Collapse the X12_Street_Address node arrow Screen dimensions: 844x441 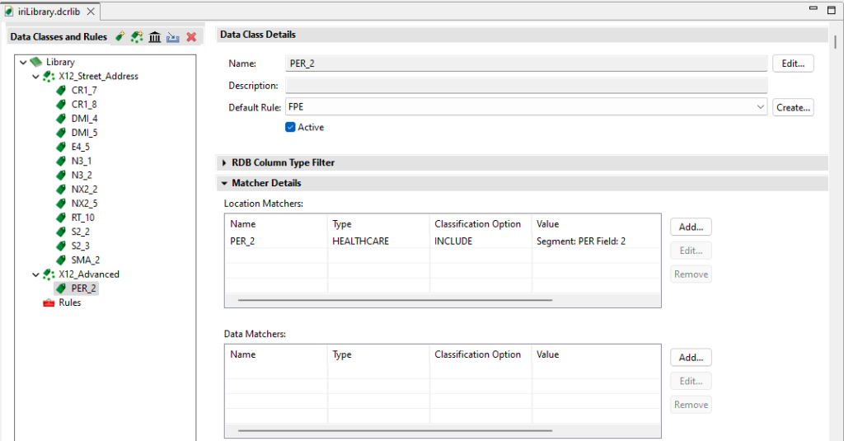(36, 77)
